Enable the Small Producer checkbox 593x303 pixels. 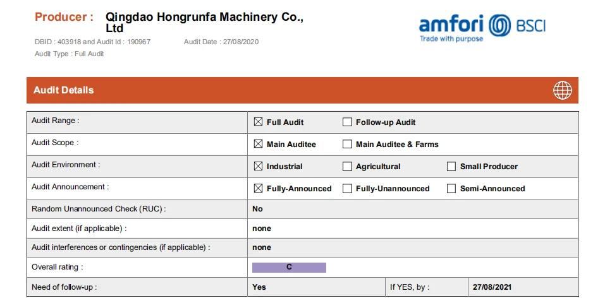[x=451, y=167]
